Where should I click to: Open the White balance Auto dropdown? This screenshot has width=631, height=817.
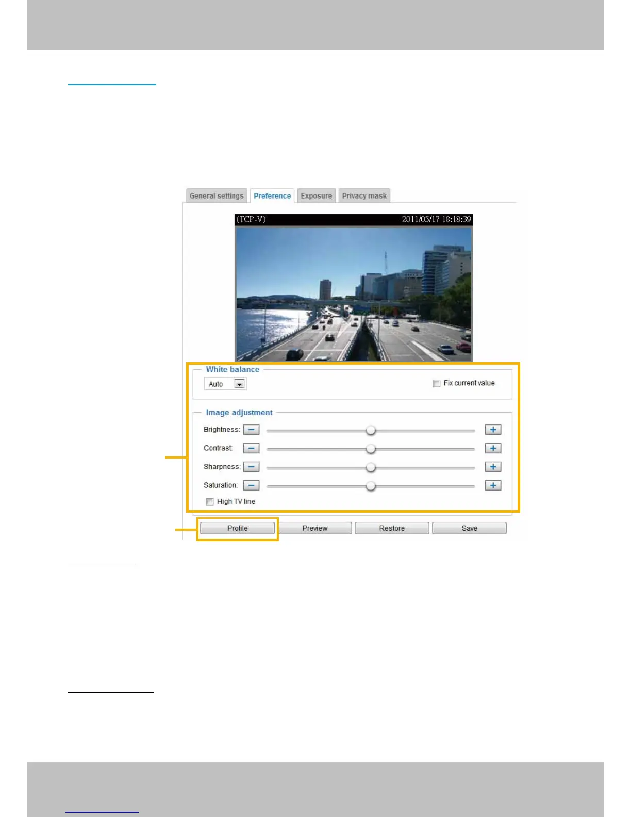pyautogui.click(x=225, y=384)
